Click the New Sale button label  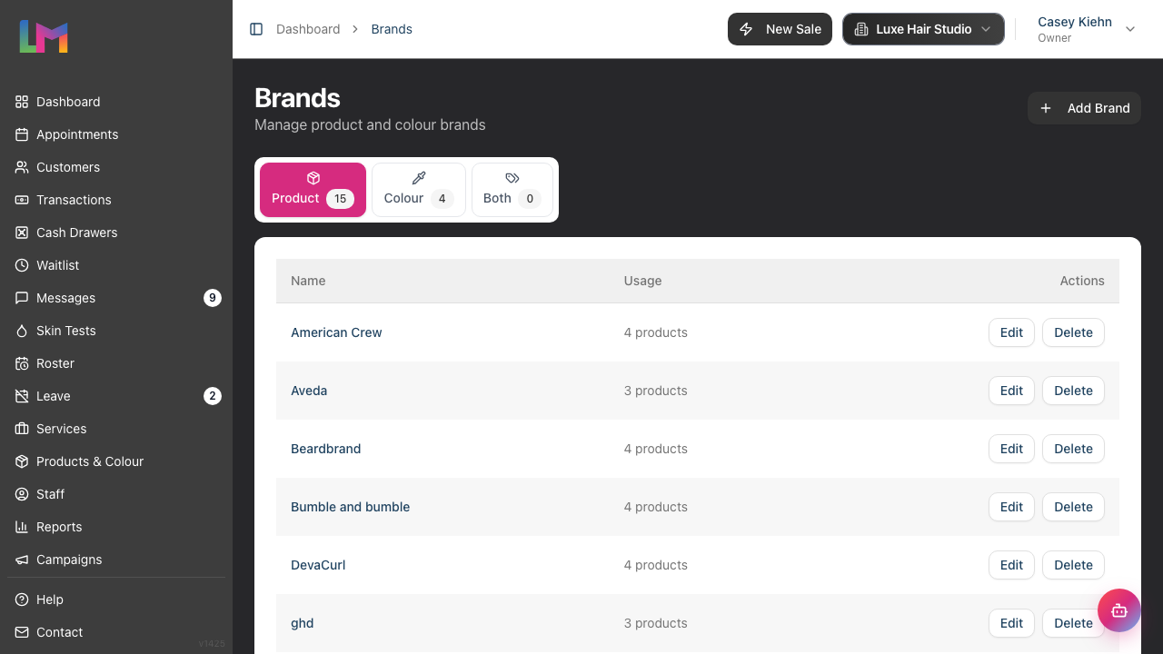tap(793, 29)
